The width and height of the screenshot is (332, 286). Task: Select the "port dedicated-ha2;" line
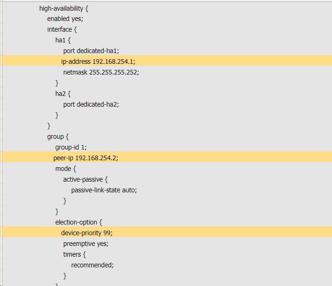[91, 104]
